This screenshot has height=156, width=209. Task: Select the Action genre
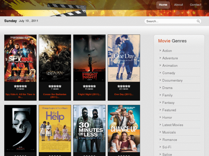click(x=167, y=51)
